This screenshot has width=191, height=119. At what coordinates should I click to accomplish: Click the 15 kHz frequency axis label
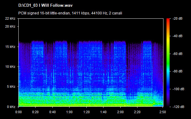tap(10, 47)
